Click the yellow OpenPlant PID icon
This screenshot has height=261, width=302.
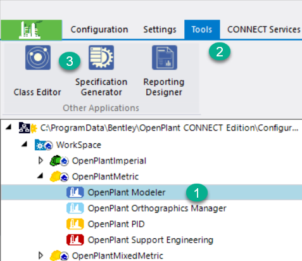click(x=75, y=224)
